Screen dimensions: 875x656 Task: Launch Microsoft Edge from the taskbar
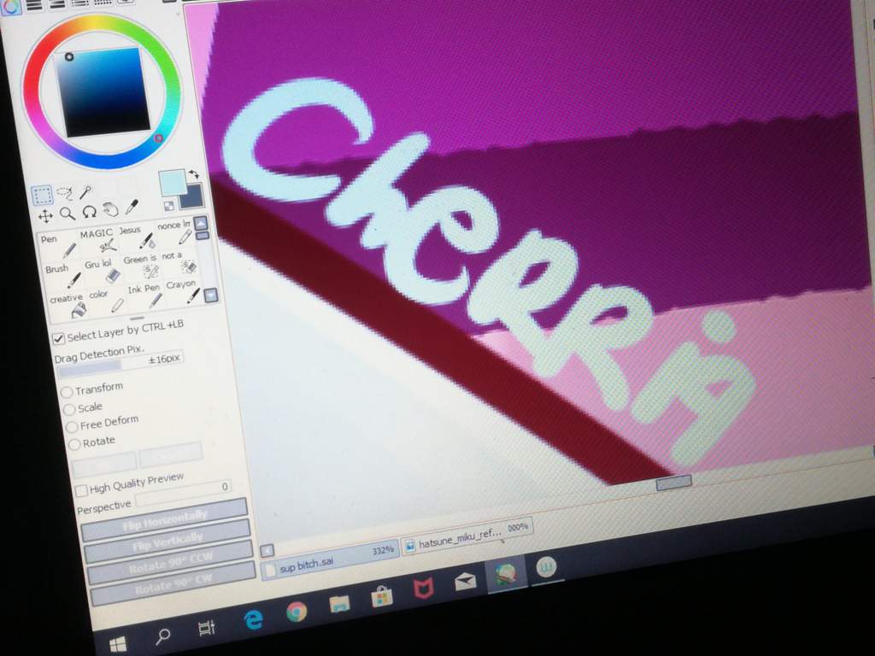coord(253,619)
